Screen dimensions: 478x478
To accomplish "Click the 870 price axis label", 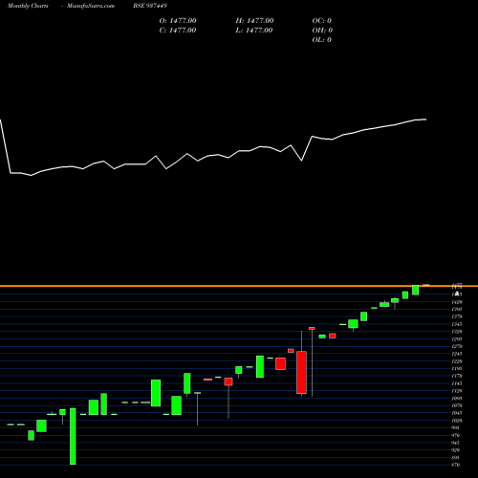I will [x=456, y=465].
